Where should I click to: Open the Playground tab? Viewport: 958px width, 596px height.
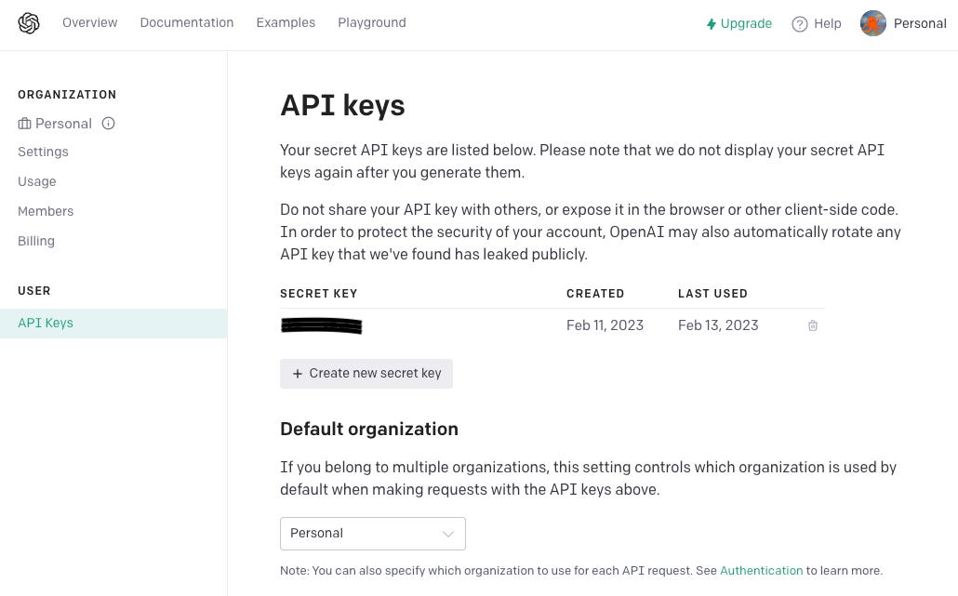[372, 22]
